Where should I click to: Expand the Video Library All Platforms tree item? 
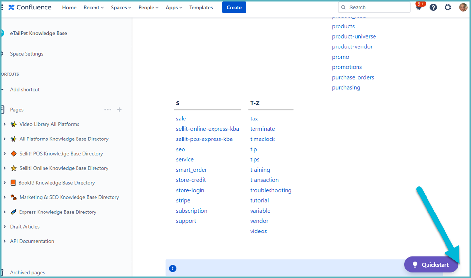(x=5, y=124)
